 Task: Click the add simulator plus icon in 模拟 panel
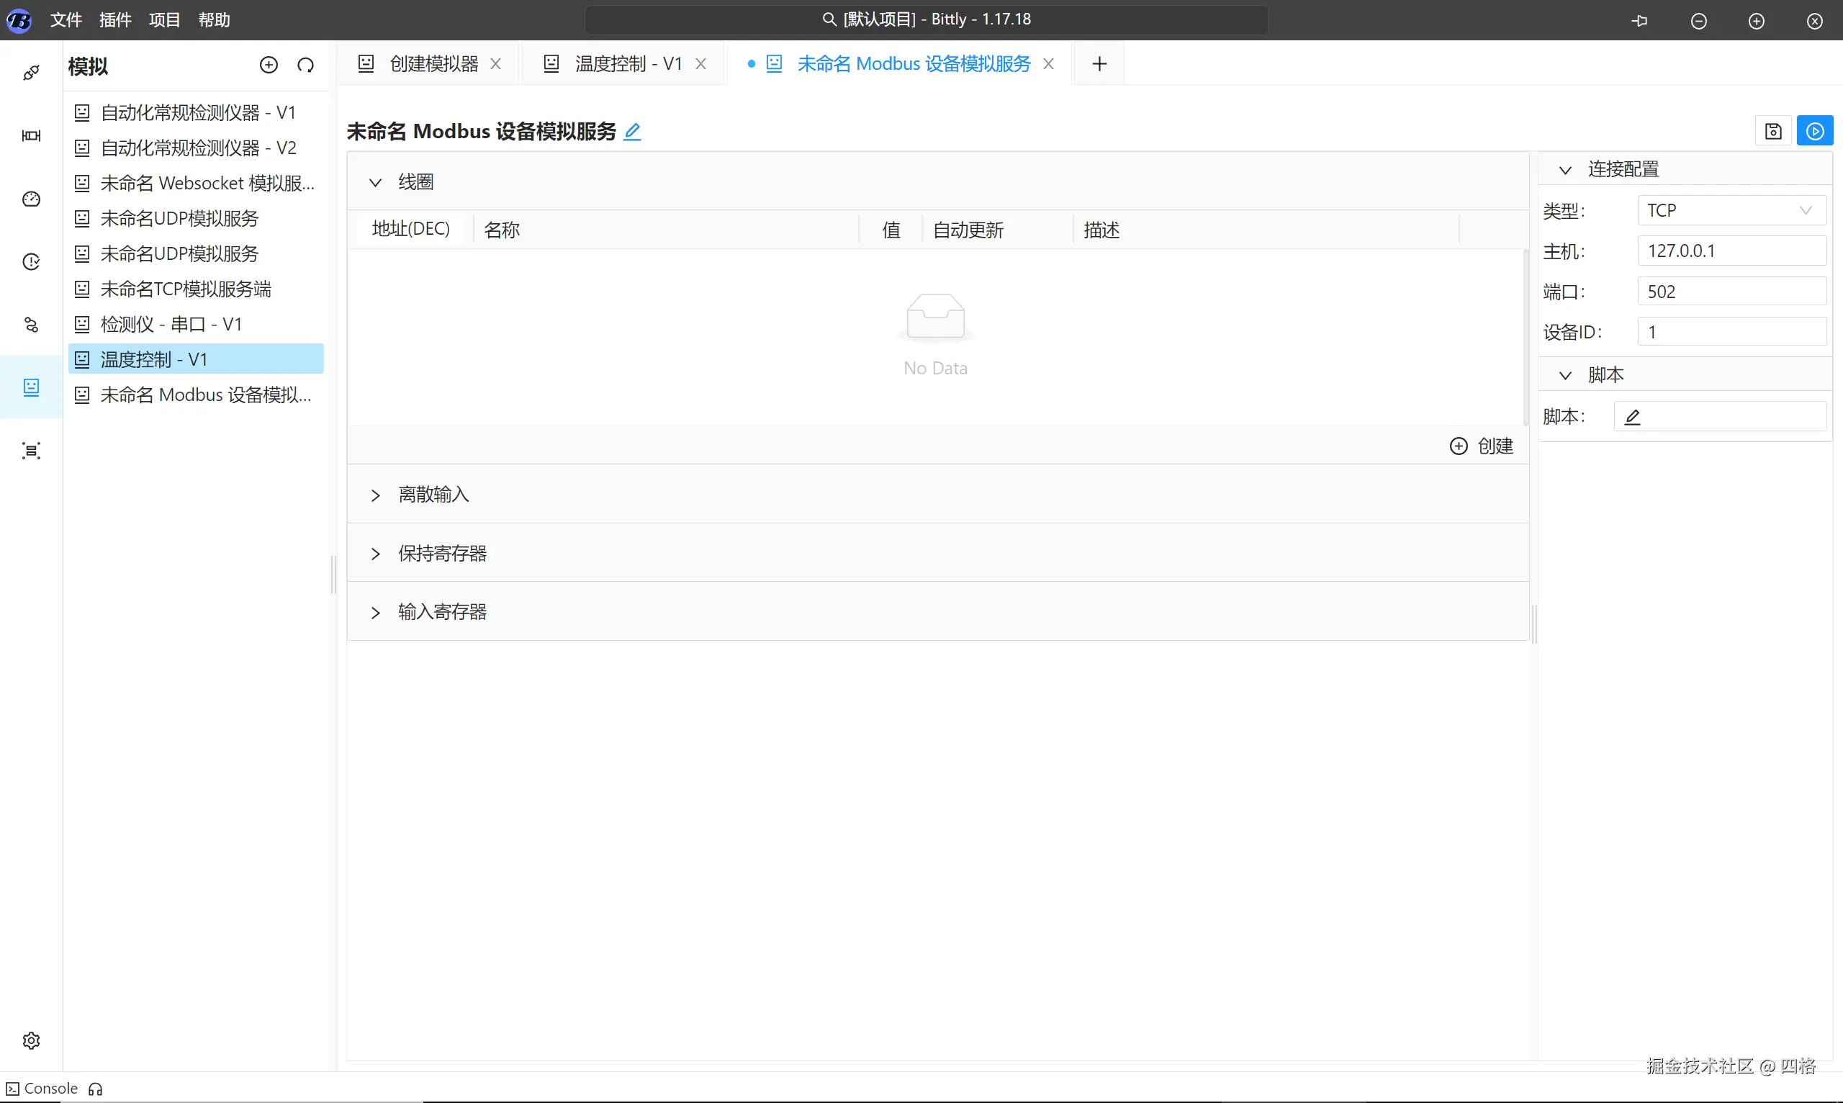pyautogui.click(x=269, y=66)
